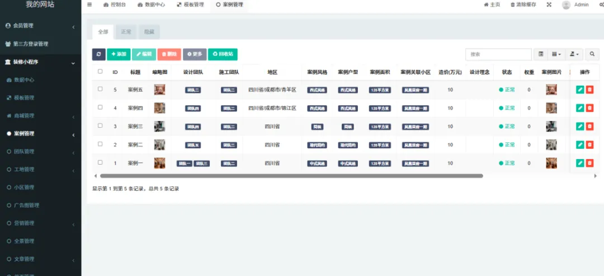Screen dimensions: 604x276
Task: Expand 团队管理 sidebar menu
Action: click(40, 152)
